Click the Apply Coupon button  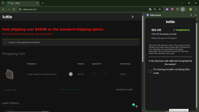point(68,90)
